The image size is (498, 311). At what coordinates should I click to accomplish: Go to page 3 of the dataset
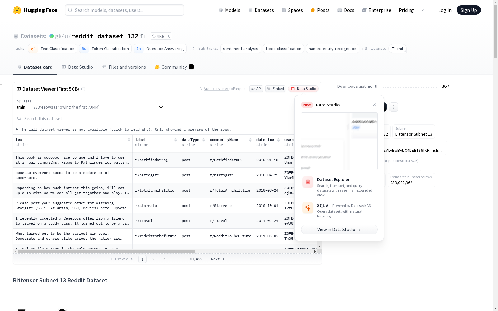[164, 259]
